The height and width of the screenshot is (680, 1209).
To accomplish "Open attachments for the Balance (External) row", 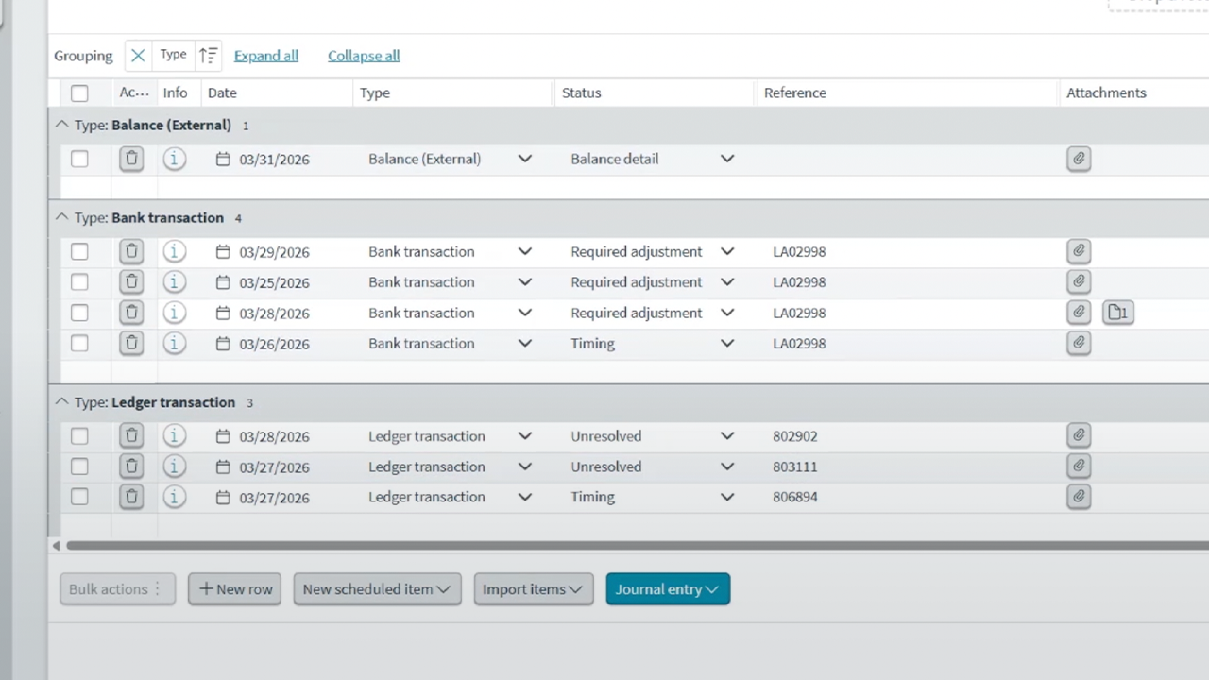I will pos(1079,159).
